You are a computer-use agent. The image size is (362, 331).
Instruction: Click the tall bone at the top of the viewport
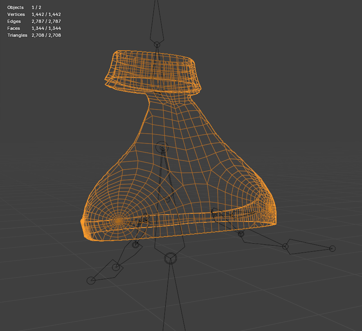tap(157, 22)
